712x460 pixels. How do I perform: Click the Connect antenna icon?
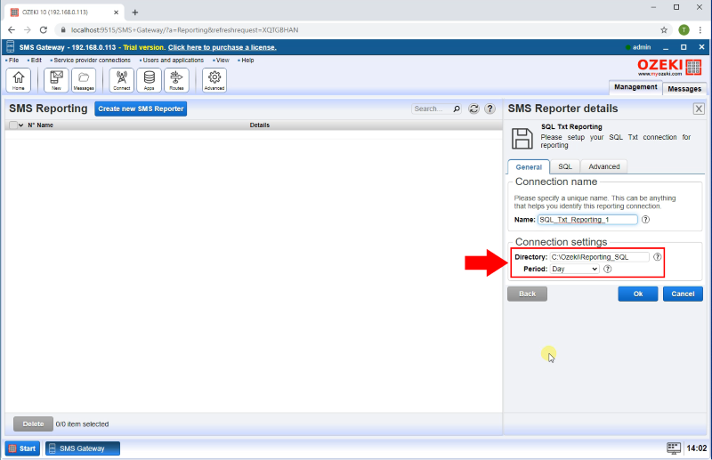click(x=122, y=80)
